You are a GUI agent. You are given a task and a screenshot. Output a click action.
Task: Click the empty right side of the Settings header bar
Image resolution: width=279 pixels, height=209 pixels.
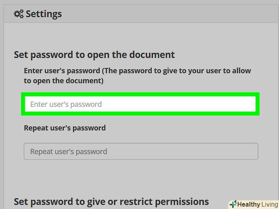[192, 14]
